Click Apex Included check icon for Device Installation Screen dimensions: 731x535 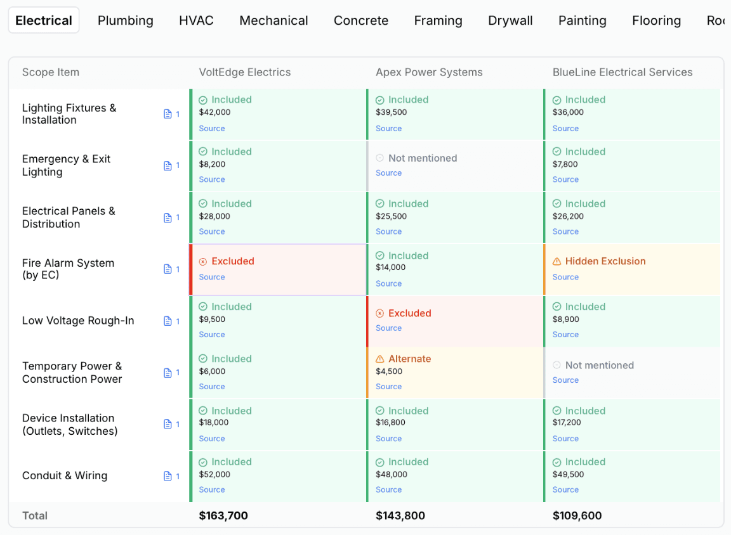click(380, 411)
